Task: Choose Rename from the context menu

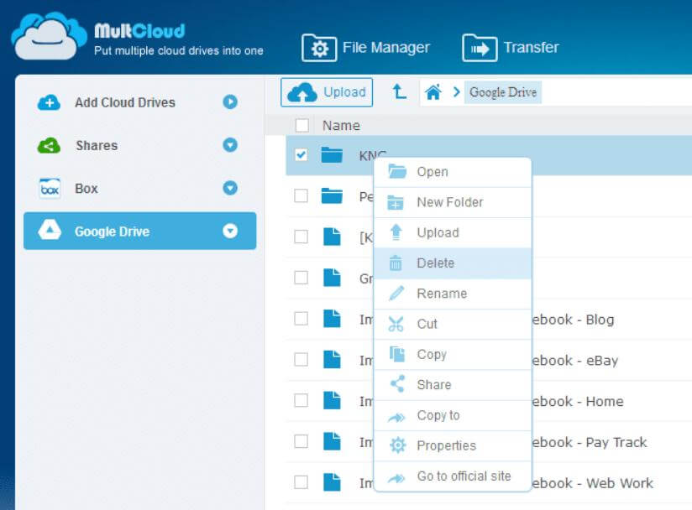Action: click(x=453, y=294)
